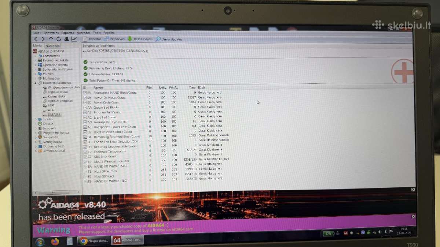Toggle checkbox for Reassigned NAND Block Count
Viewport: 440px width, 247px height.
click(85, 93)
